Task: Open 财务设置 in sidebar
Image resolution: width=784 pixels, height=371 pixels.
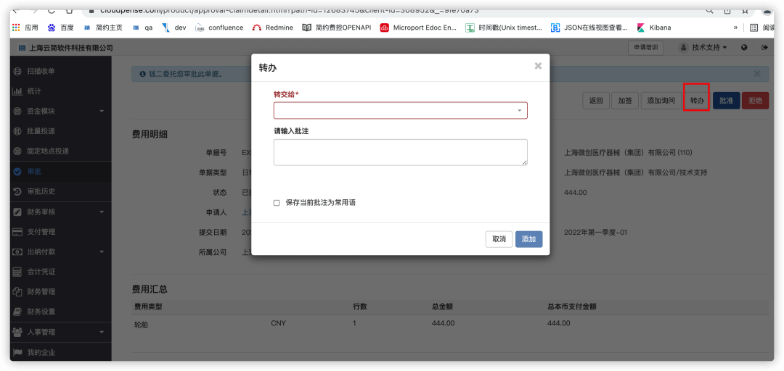Action: pos(60,312)
